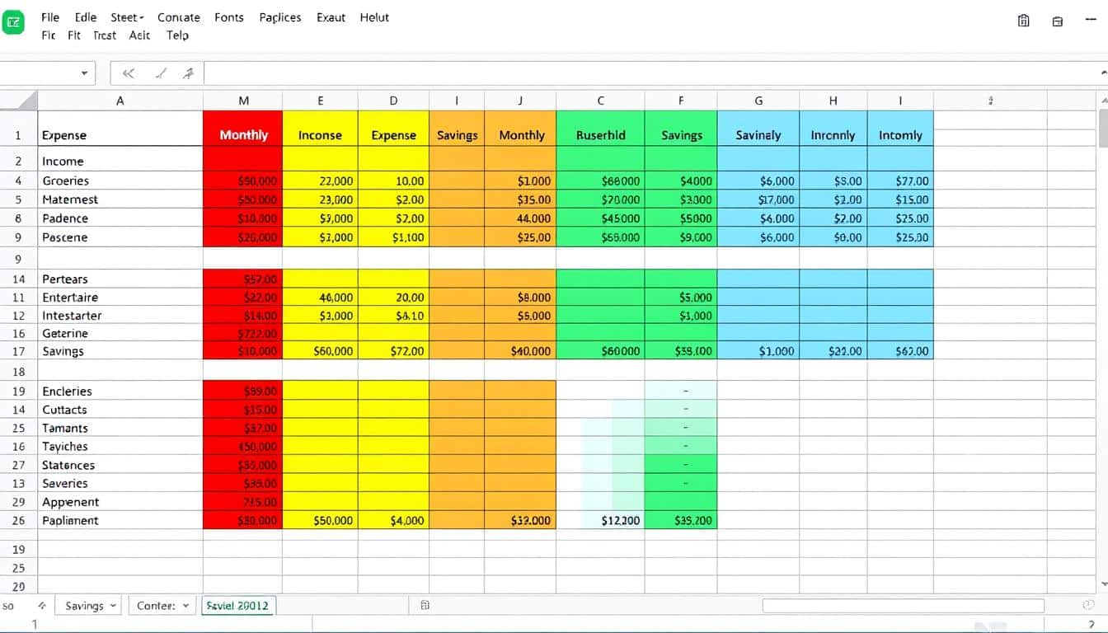Click the green spreadsheet app logo
This screenshot has width=1108, height=633.
13,21
